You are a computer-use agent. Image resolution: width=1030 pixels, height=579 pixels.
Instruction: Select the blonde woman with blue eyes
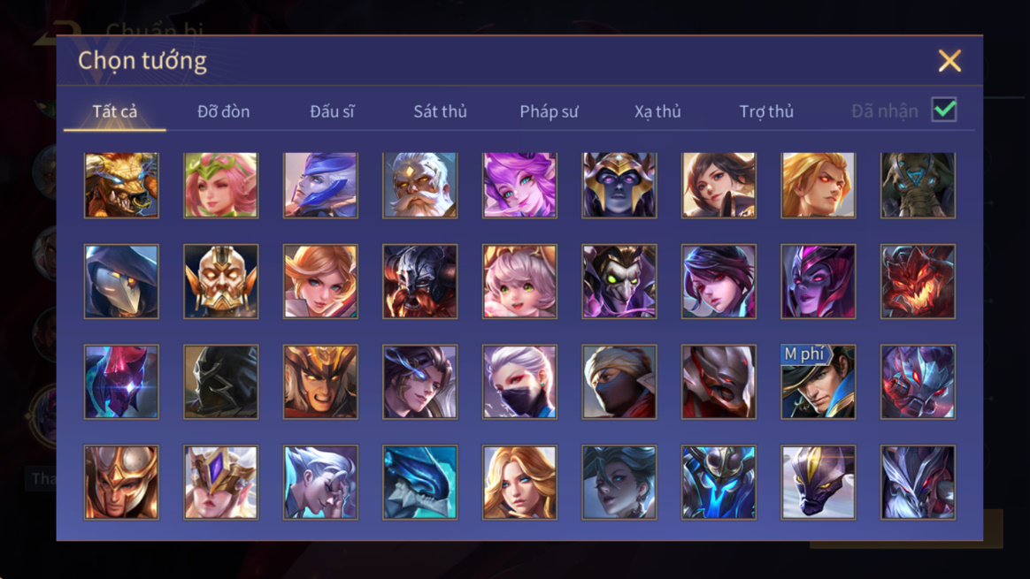519,483
